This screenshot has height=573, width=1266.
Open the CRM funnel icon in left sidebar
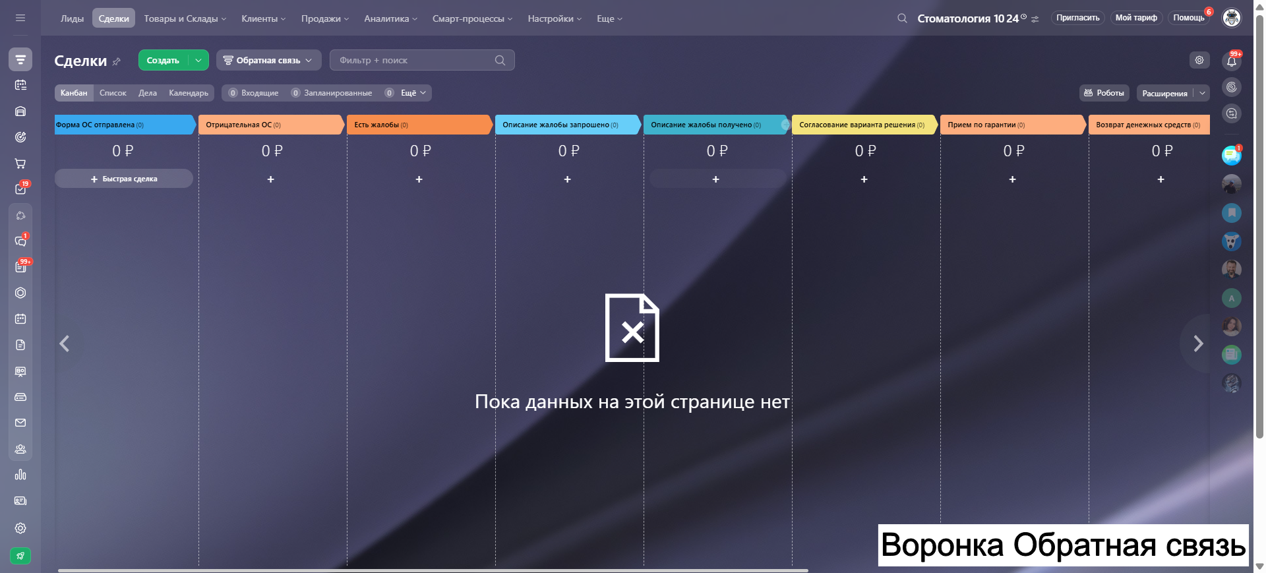tap(20, 59)
